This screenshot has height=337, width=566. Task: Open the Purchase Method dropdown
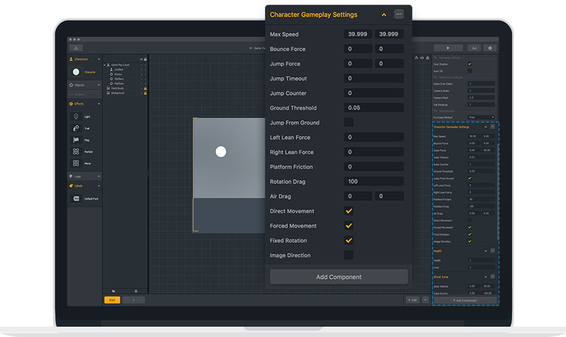point(481,117)
